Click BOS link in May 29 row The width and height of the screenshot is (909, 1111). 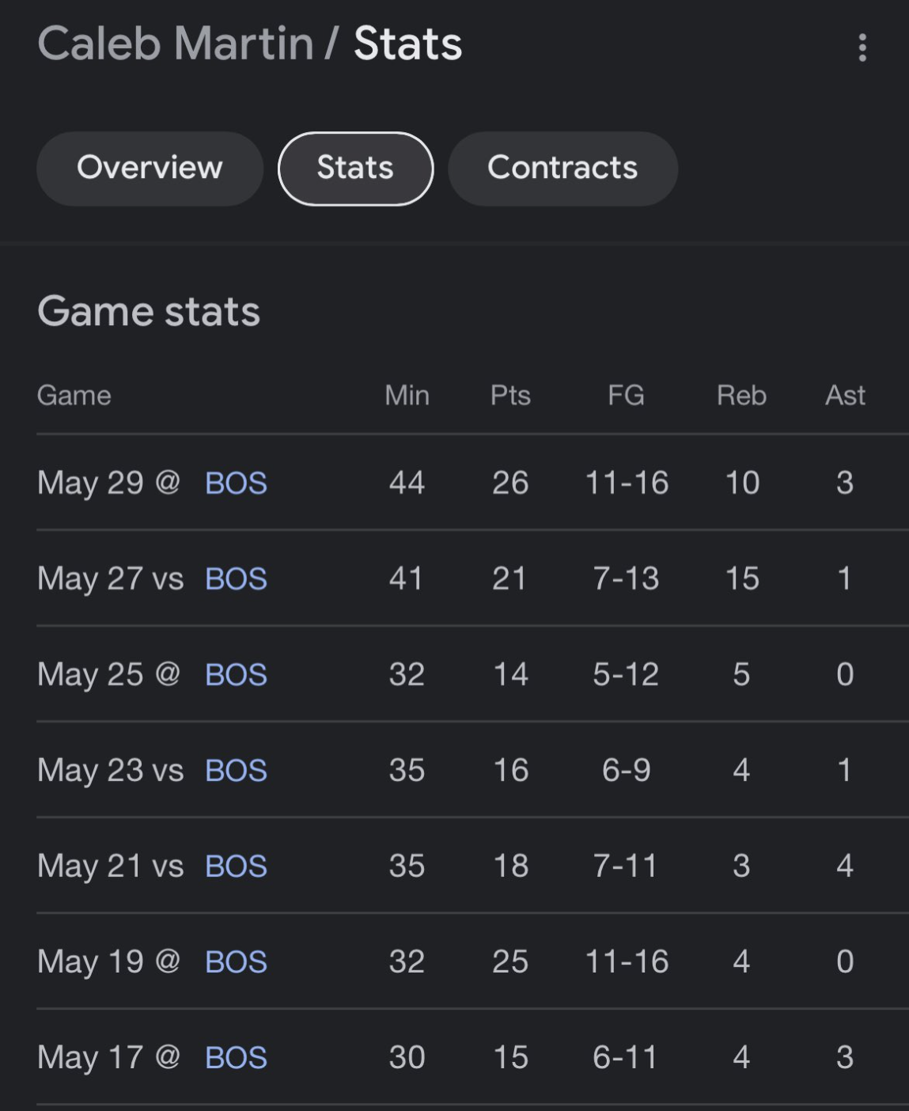tap(236, 483)
